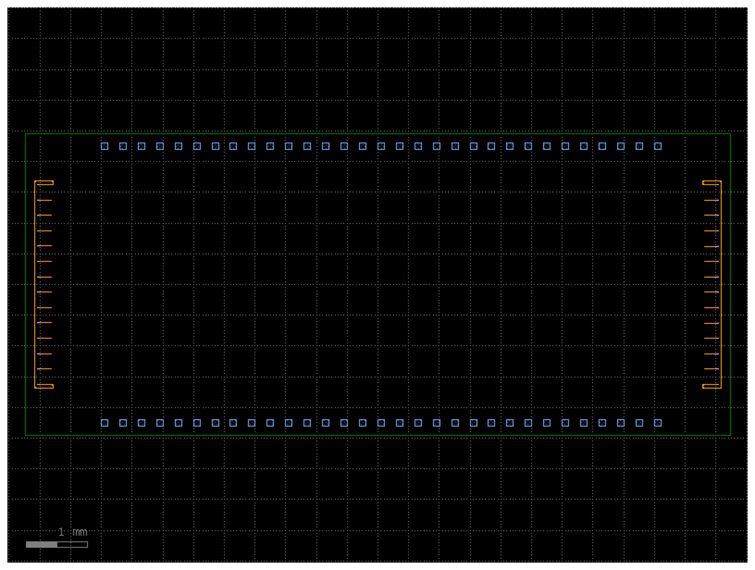755x570 pixels.
Task: Click the "1 mm" scale label
Action: 73,532
